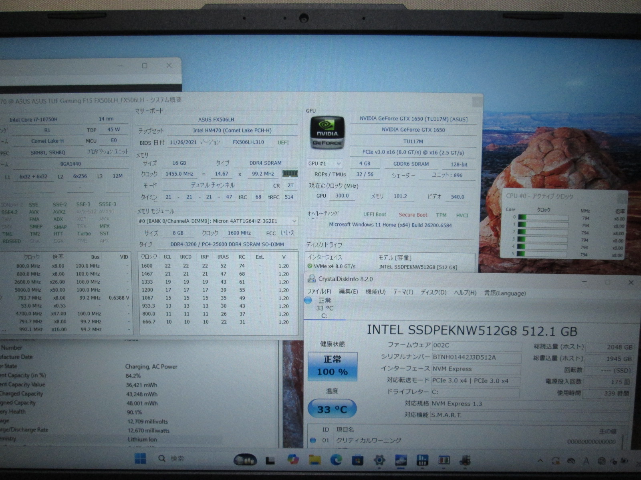
Task: Click the CrystalDiskInfo title bar app icon
Action: (x=311, y=279)
